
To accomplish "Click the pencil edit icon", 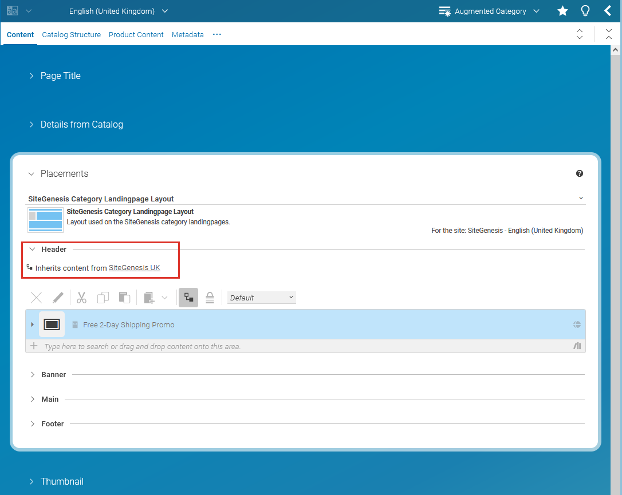I will [58, 298].
